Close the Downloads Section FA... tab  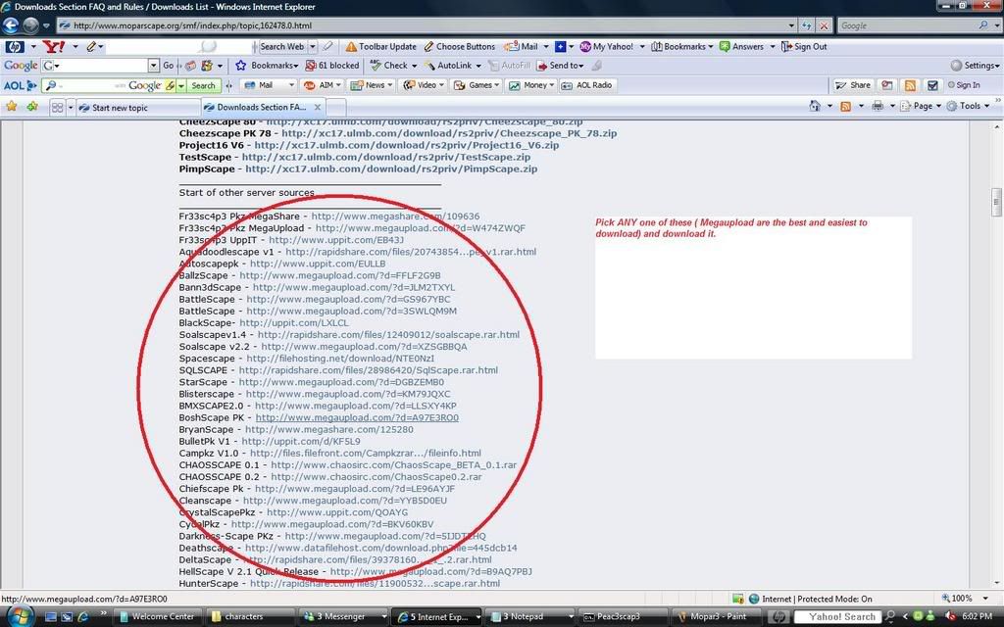pyautogui.click(x=317, y=108)
